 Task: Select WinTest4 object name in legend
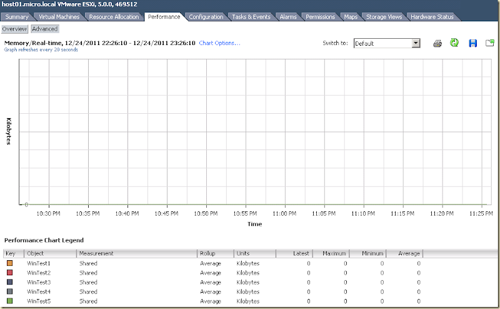[39, 291]
